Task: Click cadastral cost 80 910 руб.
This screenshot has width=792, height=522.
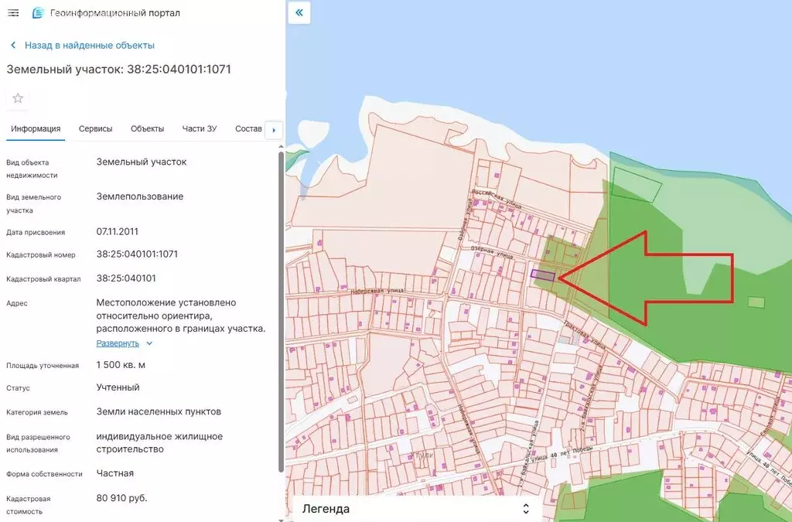Action: tap(121, 498)
